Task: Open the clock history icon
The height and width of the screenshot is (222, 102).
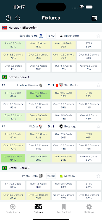Action: (x=8, y=18)
